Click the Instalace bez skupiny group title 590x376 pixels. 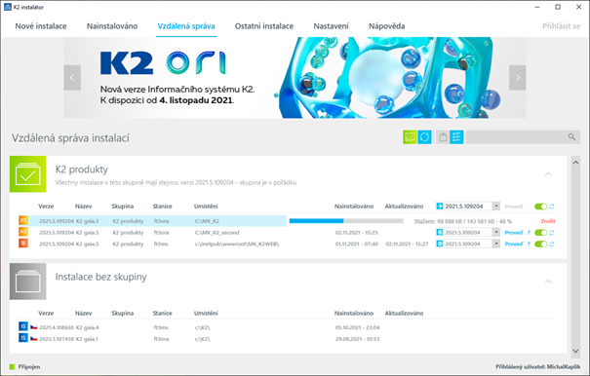point(100,277)
